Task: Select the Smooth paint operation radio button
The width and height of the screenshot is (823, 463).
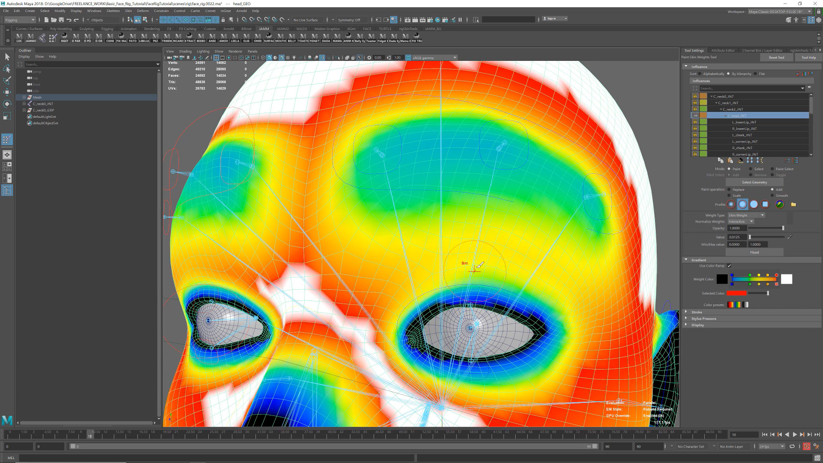Action: [772, 195]
